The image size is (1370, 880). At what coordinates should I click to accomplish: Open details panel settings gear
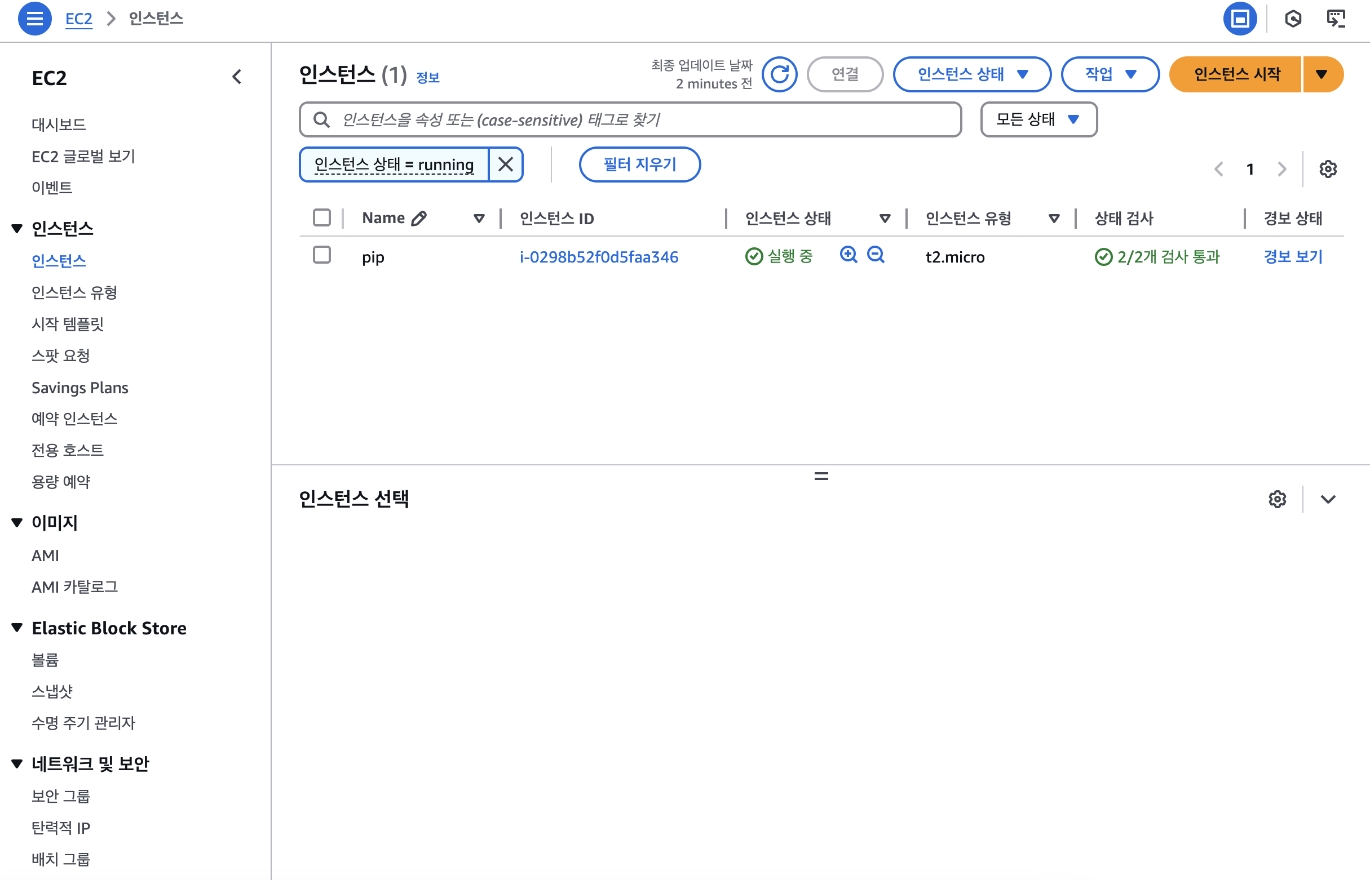click(x=1277, y=499)
